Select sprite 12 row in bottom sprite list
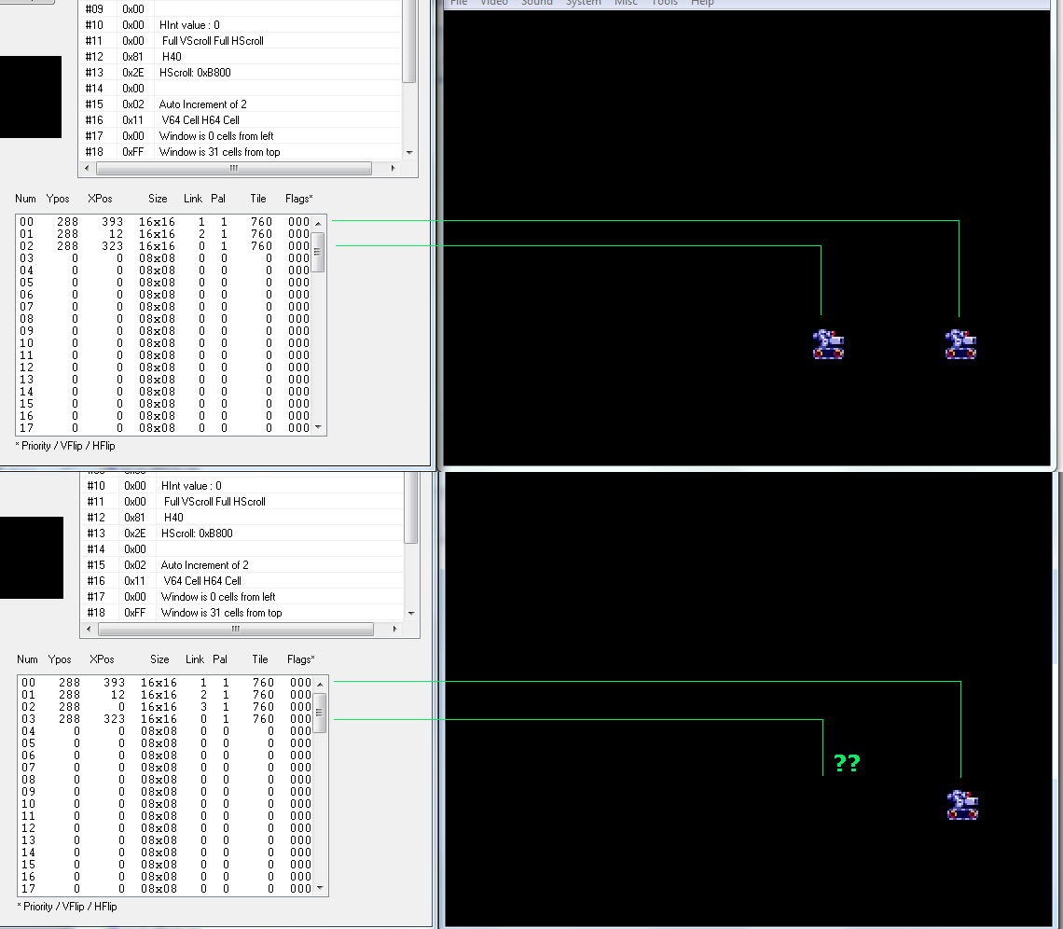Image resolution: width=1063 pixels, height=929 pixels. point(166,828)
